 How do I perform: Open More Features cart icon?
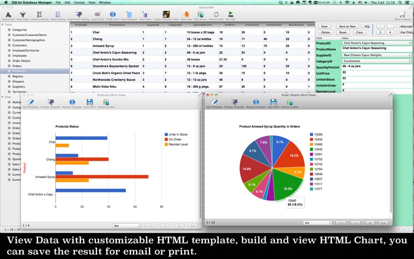pyautogui.click(x=403, y=15)
